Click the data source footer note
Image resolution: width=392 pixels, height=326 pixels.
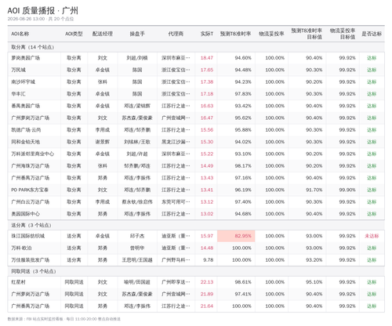pyautogui.click(x=64, y=319)
